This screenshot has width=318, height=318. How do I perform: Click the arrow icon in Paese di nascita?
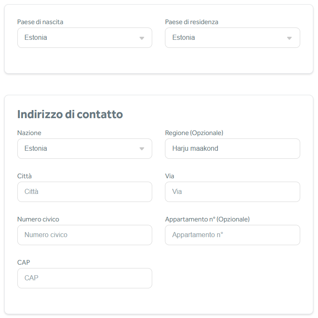tap(142, 38)
